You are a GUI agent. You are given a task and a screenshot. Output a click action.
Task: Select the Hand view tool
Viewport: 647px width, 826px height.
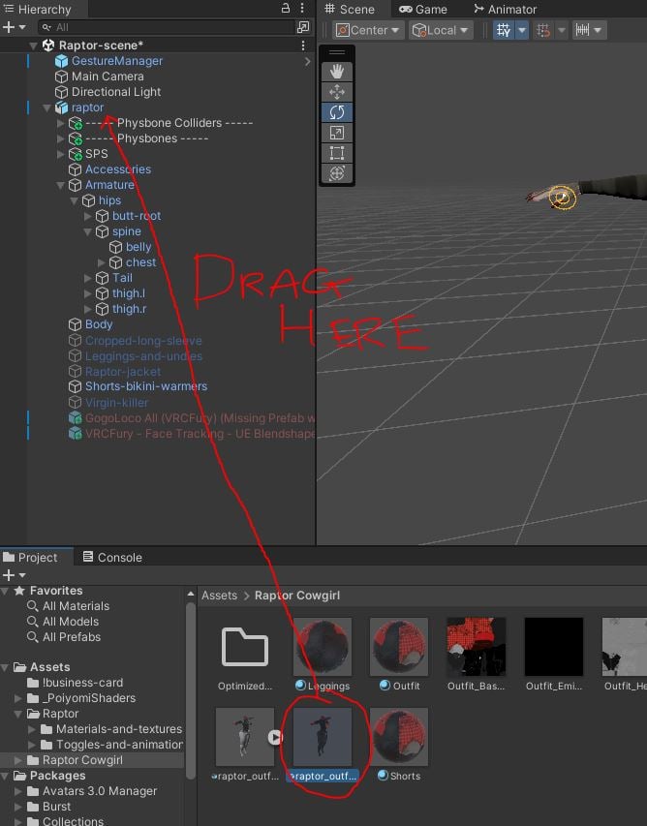pyautogui.click(x=337, y=72)
